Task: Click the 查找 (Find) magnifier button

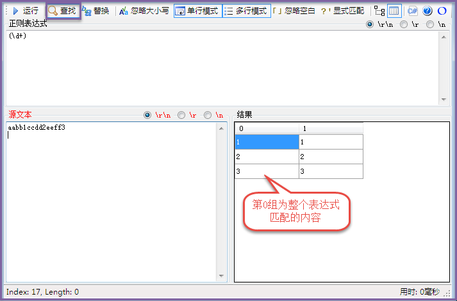Action: pos(63,11)
